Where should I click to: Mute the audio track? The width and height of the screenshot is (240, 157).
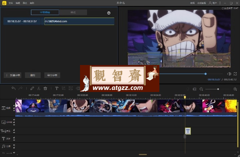pos(14,145)
